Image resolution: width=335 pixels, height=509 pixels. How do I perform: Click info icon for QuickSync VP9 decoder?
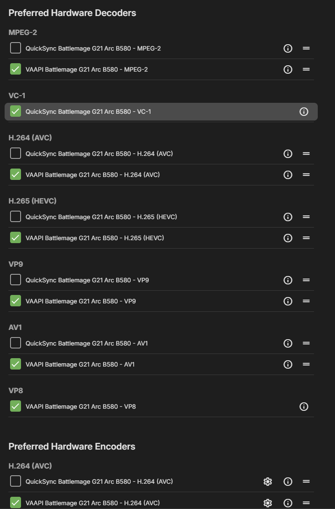(288, 280)
